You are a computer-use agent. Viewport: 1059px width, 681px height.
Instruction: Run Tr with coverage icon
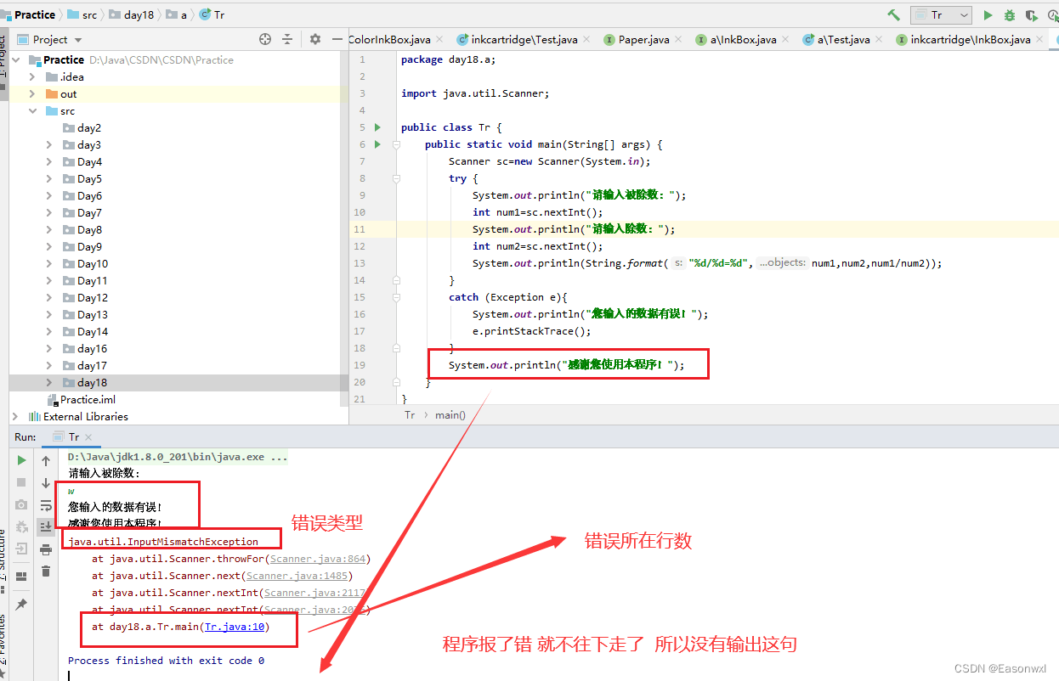(x=1031, y=14)
